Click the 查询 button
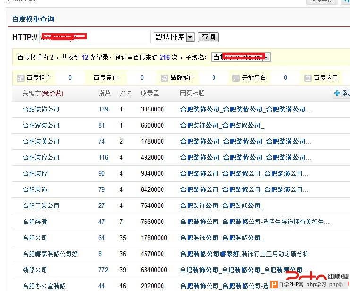350x291 pixels. [x=208, y=37]
